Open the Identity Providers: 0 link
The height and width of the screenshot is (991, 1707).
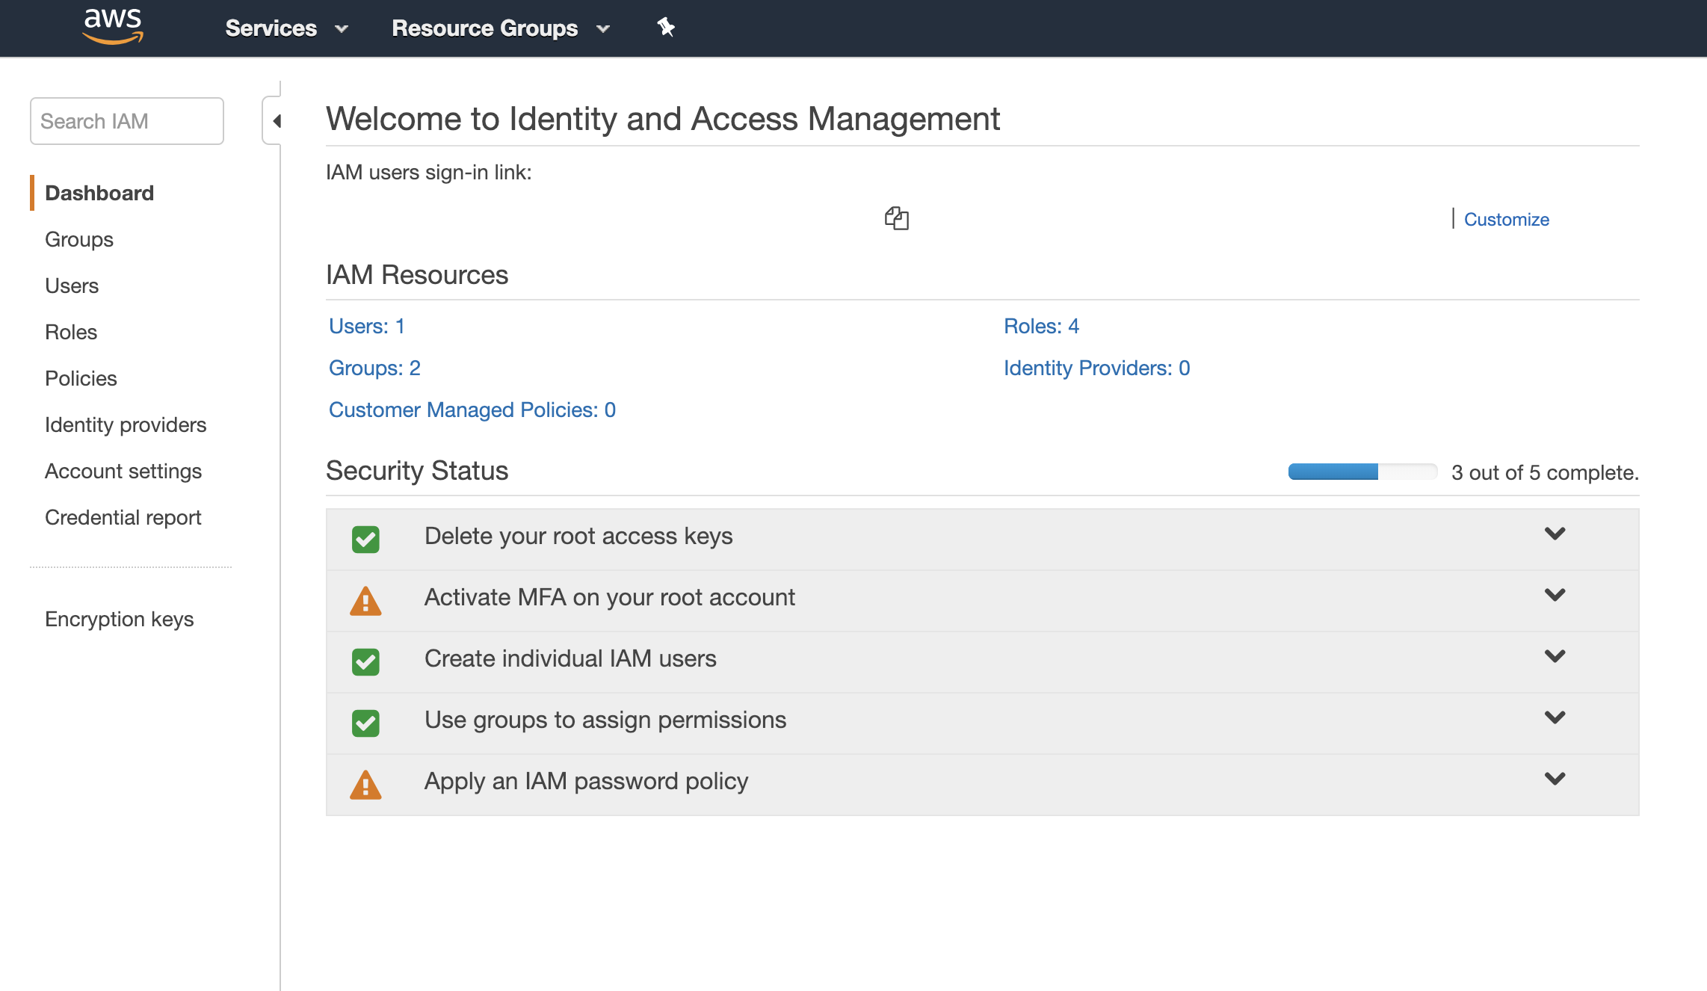1096,368
